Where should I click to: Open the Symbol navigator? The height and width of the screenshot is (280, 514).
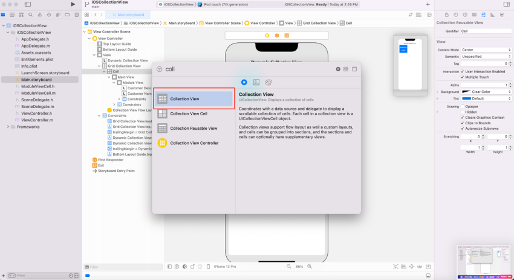pyautogui.click(x=21, y=14)
